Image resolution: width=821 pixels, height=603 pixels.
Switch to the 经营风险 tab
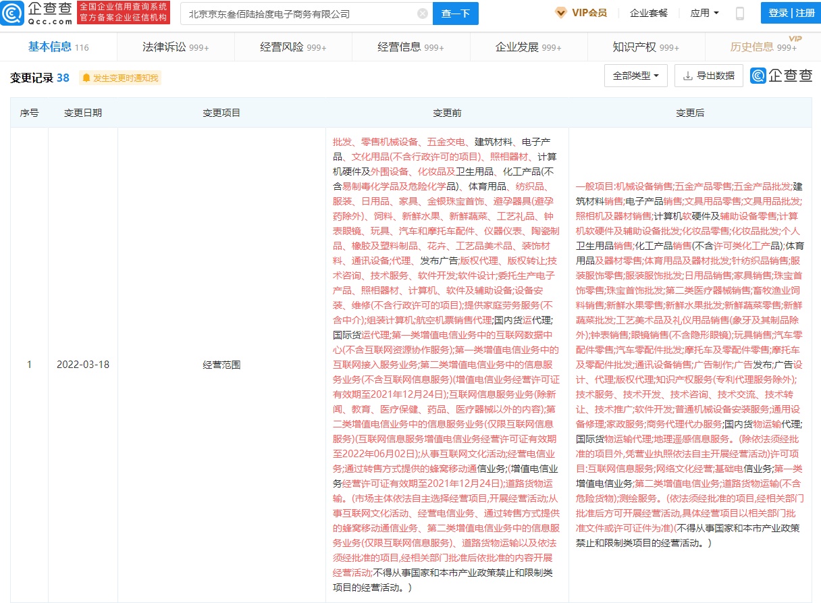293,47
